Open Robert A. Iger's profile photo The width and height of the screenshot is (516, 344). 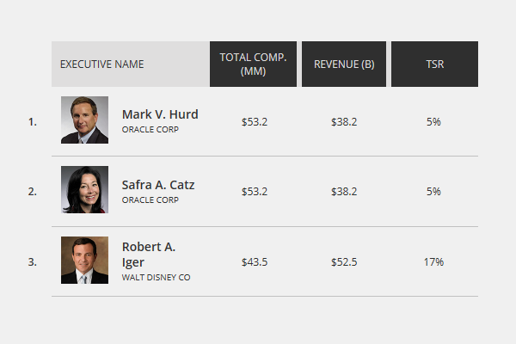84,260
